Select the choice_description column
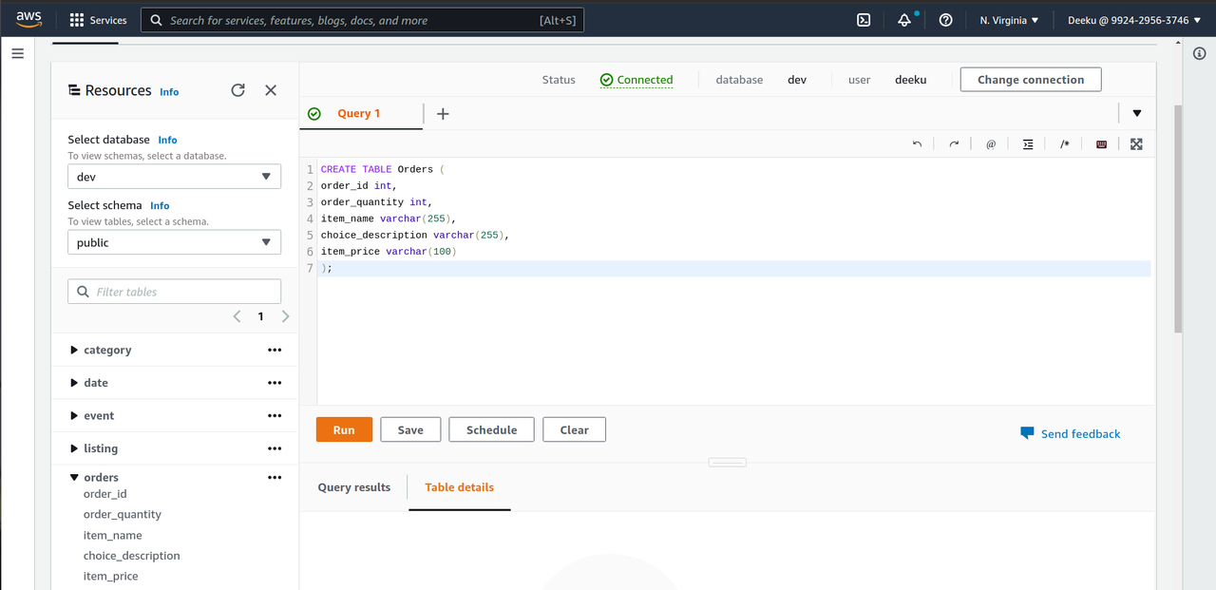This screenshot has height=590, width=1216. pyautogui.click(x=131, y=556)
